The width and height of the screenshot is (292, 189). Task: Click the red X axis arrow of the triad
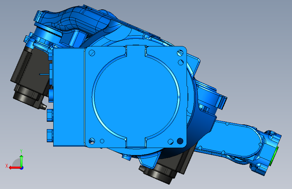(15, 168)
